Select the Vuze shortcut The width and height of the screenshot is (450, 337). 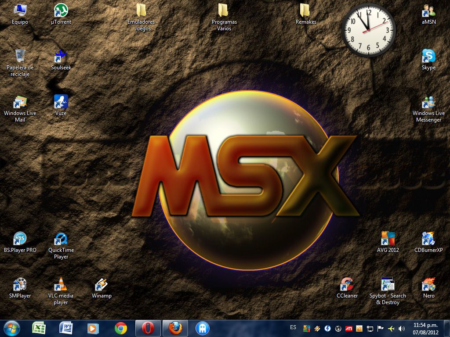pos(61,105)
